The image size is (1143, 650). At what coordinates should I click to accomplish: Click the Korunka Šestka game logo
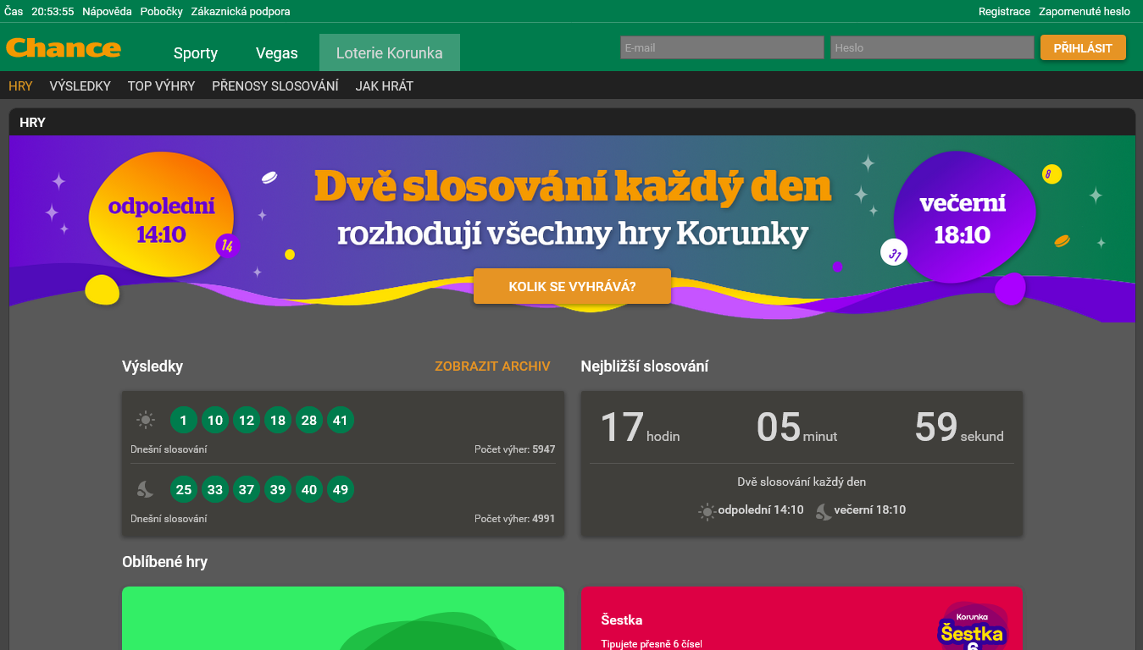972,626
